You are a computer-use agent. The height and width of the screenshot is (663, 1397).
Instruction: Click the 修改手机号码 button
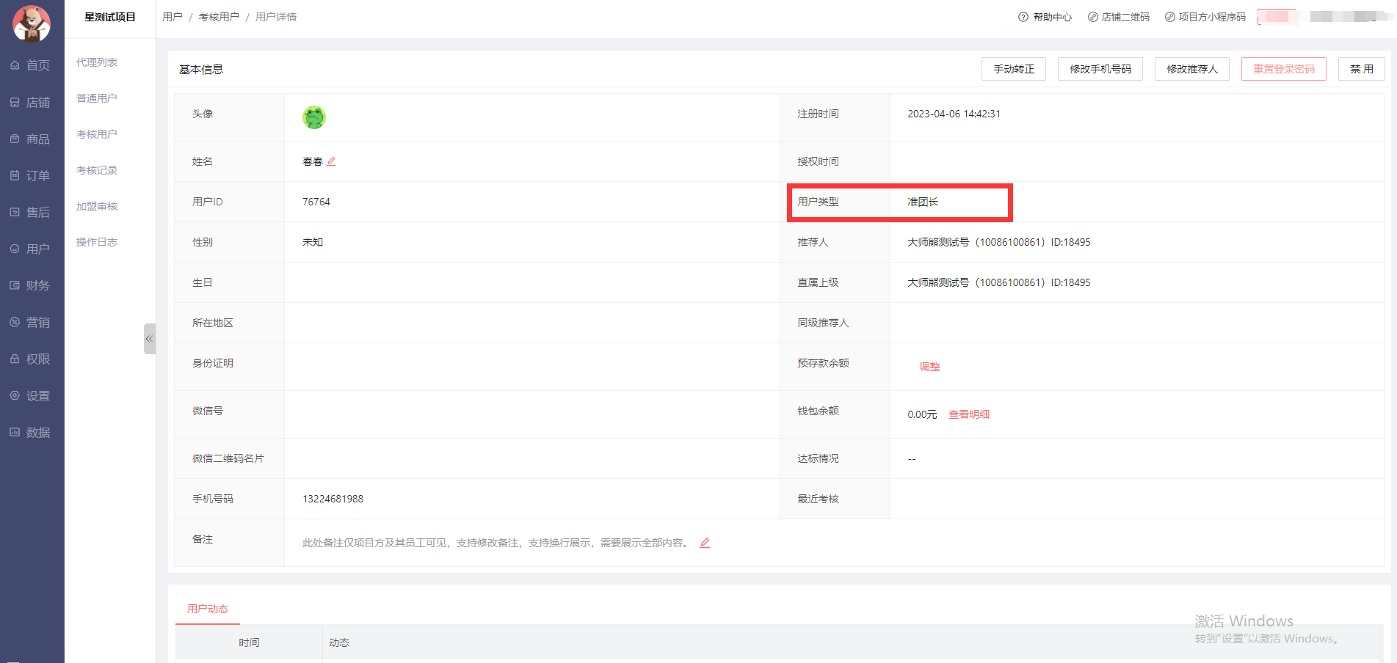click(1100, 69)
